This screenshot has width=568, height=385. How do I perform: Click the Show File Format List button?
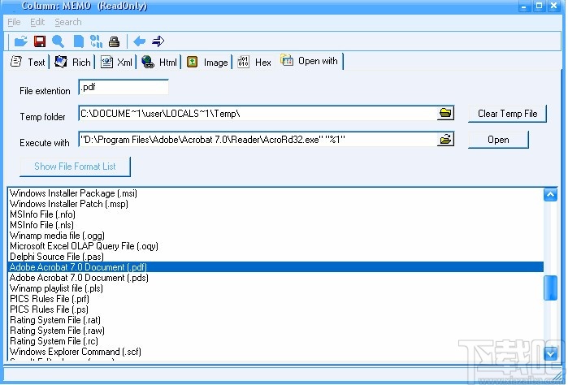75,167
